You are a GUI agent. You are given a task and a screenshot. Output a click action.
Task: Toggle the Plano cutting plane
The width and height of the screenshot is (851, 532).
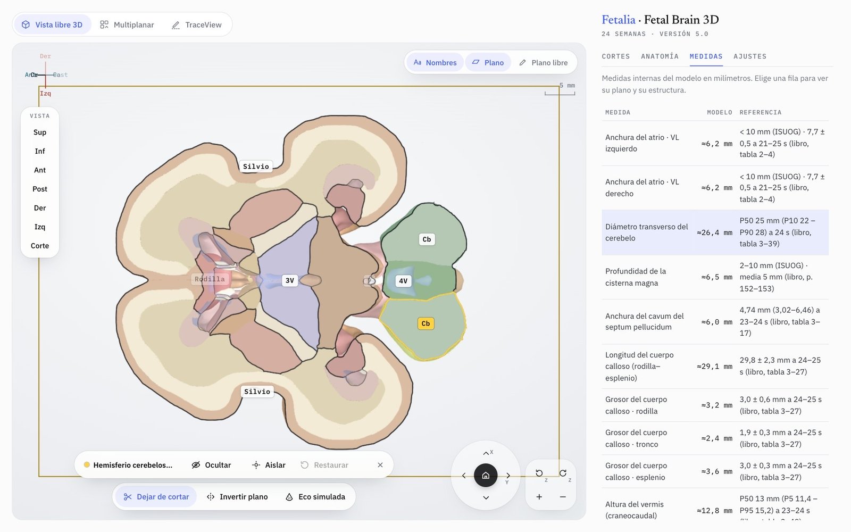[x=488, y=62]
